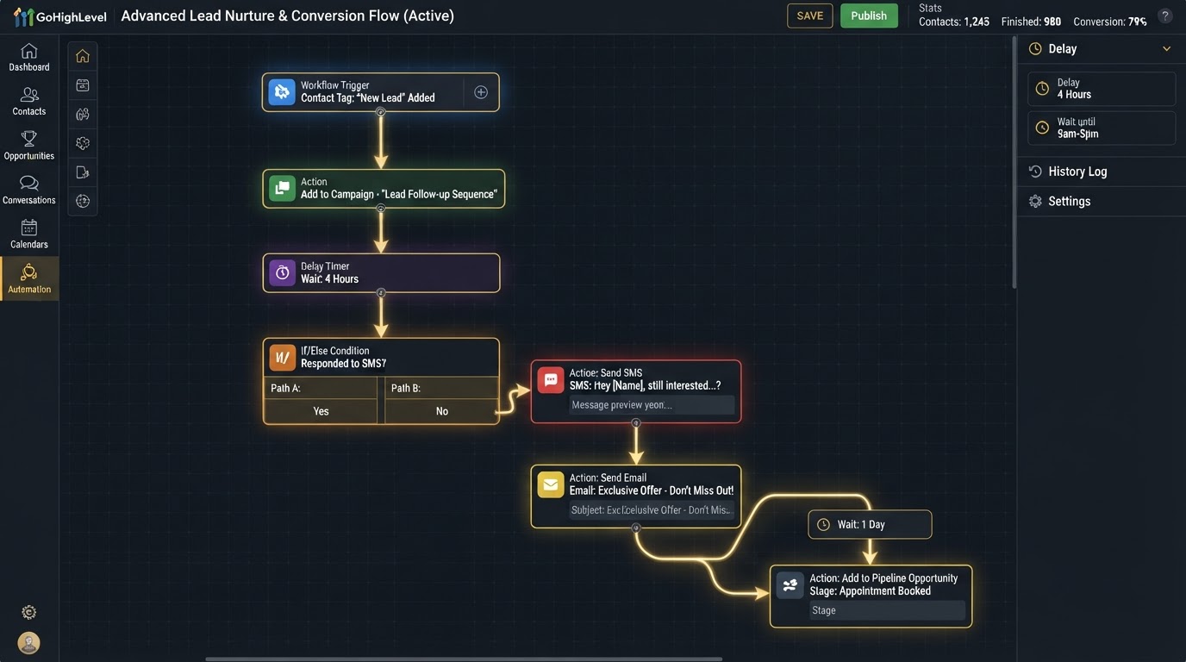Click the Stage: Appointment Booked text

[871, 591]
